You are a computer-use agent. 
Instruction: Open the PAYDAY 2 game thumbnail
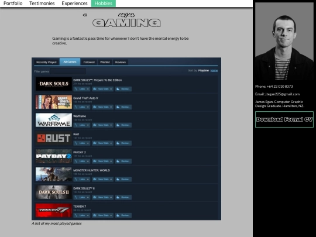pyautogui.click(x=54, y=156)
